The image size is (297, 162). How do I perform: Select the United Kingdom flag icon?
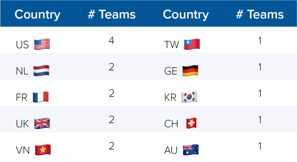[x=42, y=124]
